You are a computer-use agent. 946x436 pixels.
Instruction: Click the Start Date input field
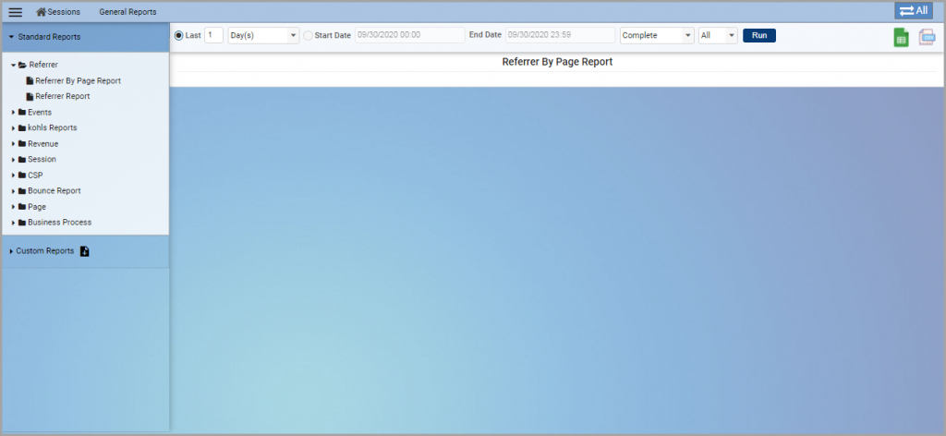(410, 36)
